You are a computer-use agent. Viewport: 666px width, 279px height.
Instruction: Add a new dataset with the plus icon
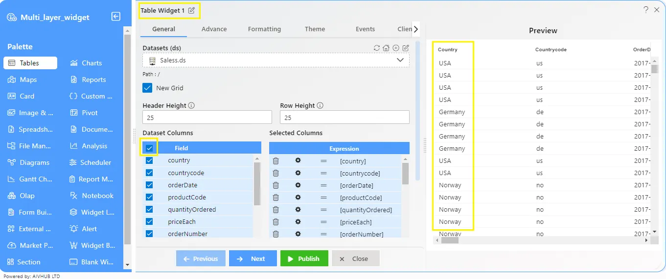pyautogui.click(x=396, y=48)
